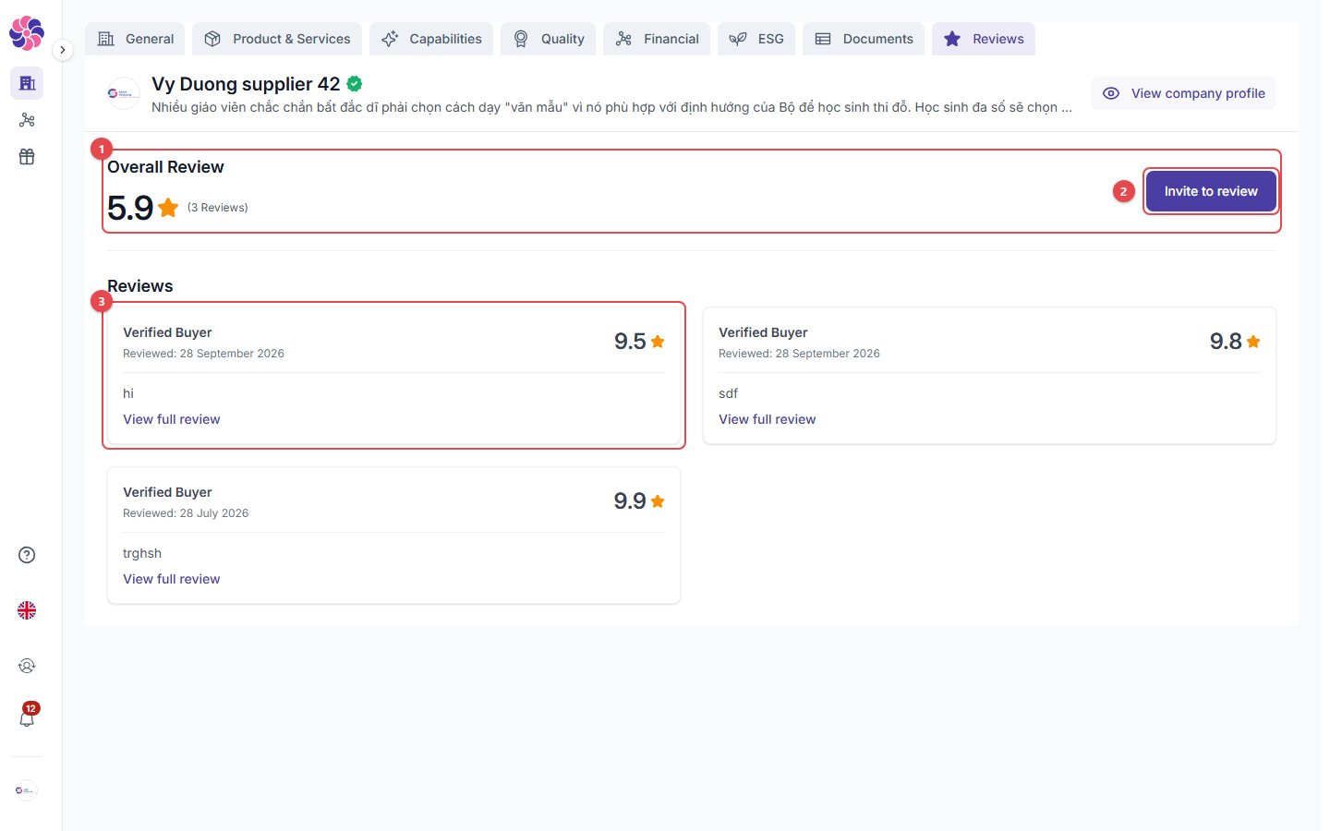Viewport: 1330px width, 831px height.
Task: Click the star next to the 9.8 rating
Action: [1253, 342]
